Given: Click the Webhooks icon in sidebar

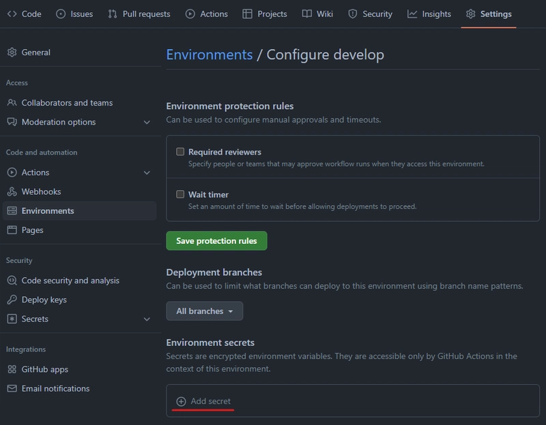Looking at the screenshot, I should click(x=12, y=191).
